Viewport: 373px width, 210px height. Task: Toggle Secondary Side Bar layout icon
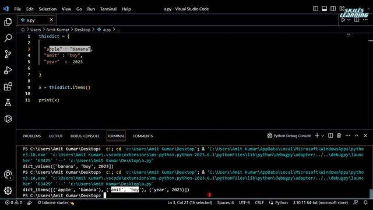click(333, 9)
